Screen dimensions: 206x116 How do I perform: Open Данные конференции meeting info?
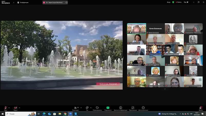[x=121, y=108]
